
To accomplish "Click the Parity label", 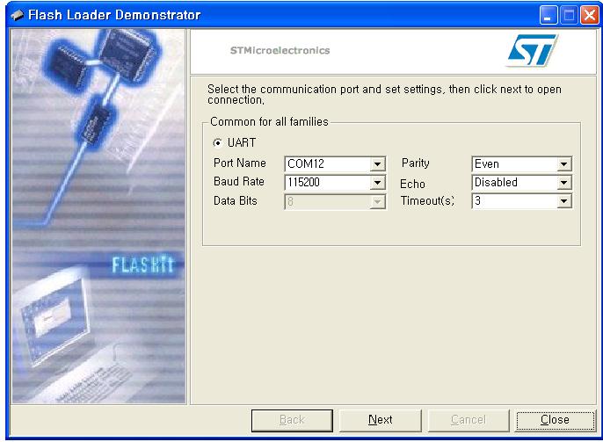I will (415, 163).
